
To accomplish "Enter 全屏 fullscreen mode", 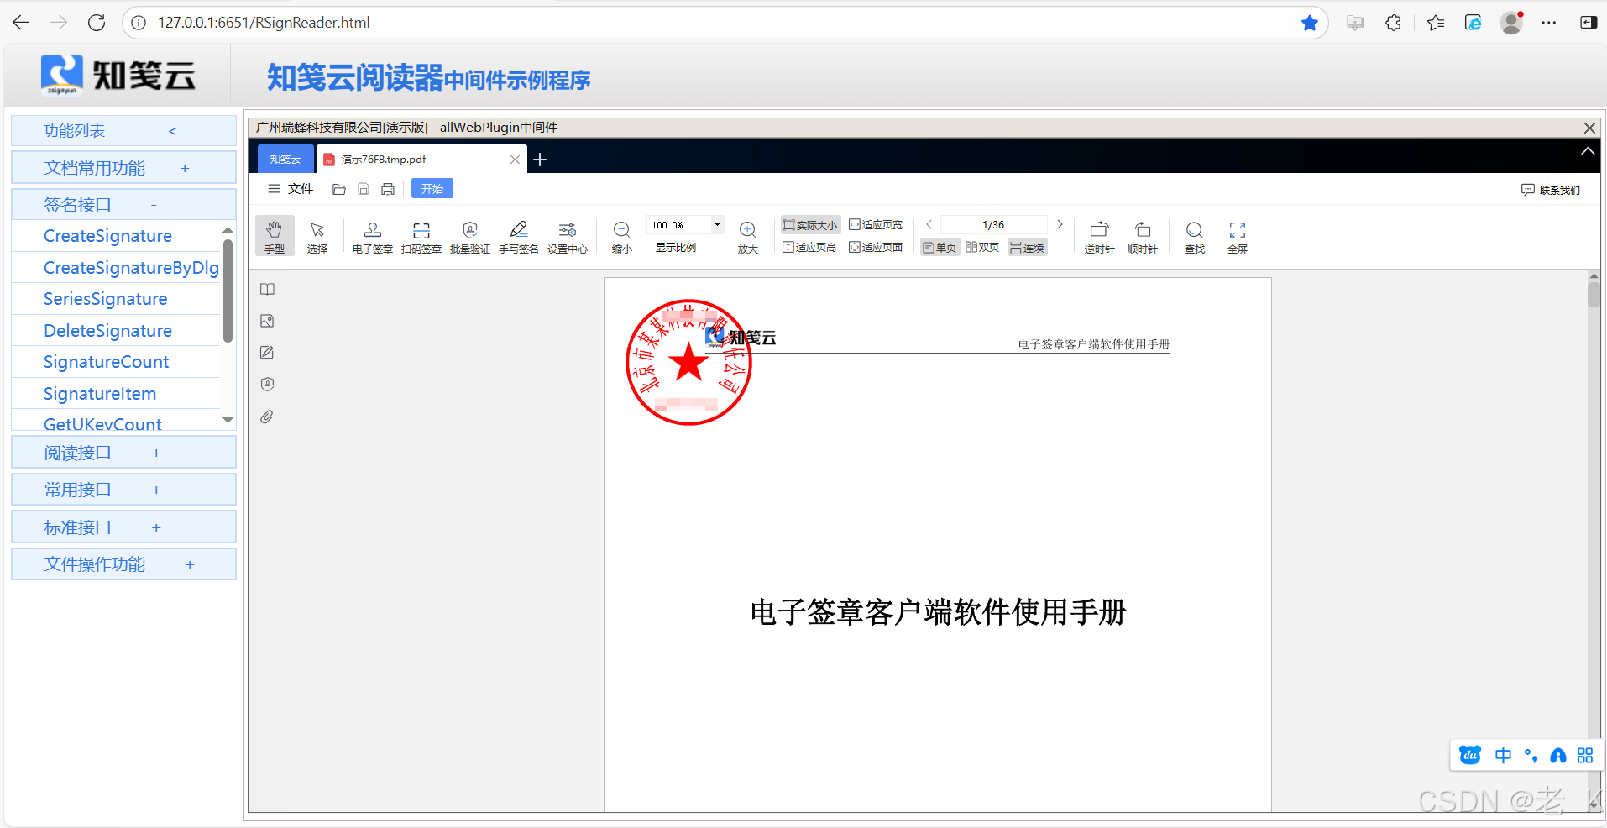I will pyautogui.click(x=1238, y=236).
